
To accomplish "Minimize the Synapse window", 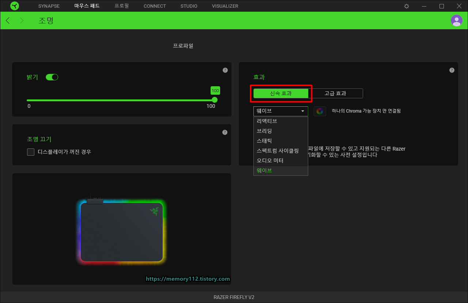I will pyautogui.click(x=424, y=6).
